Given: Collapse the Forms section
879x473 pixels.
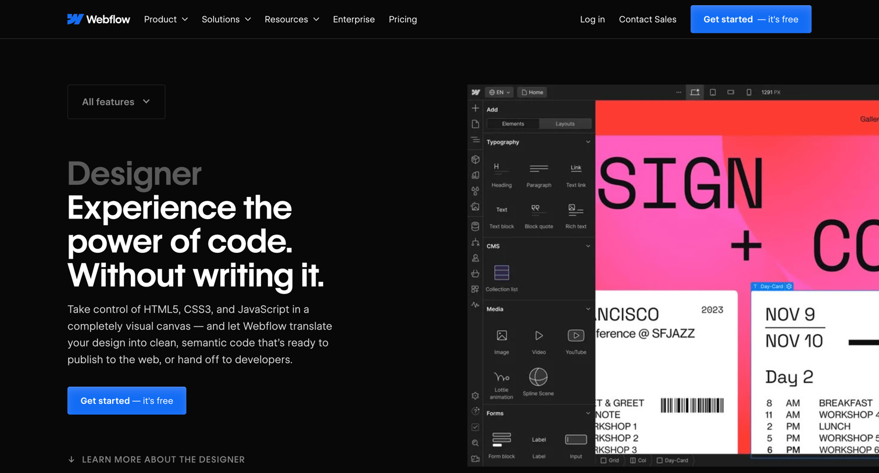Looking at the screenshot, I should point(588,414).
